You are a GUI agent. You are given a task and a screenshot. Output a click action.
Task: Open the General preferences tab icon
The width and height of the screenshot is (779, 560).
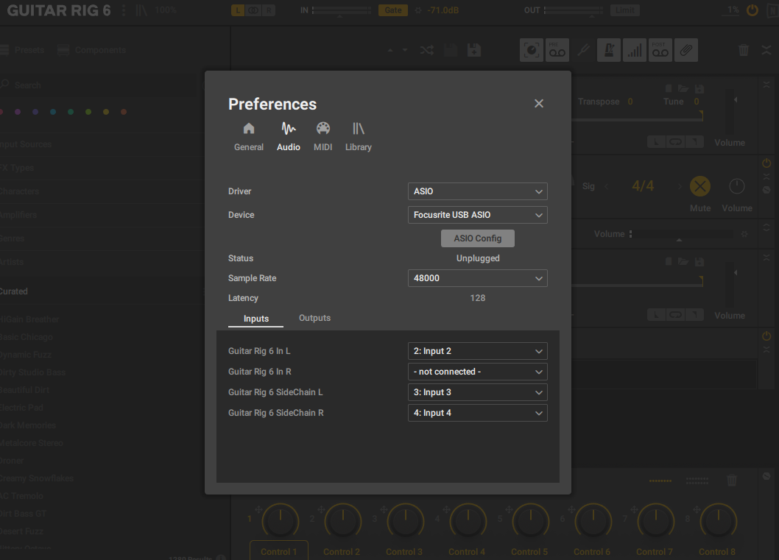coord(249,129)
